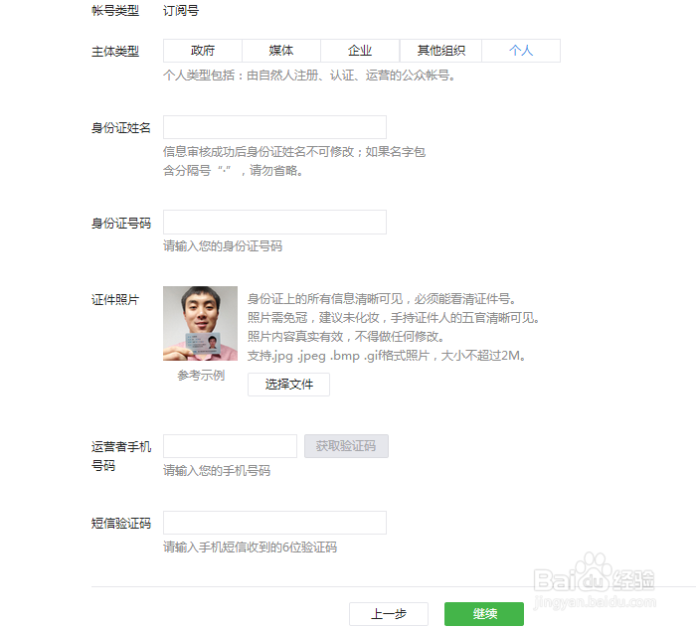
Task: Click the 证件照片 label
Action: [x=115, y=299]
